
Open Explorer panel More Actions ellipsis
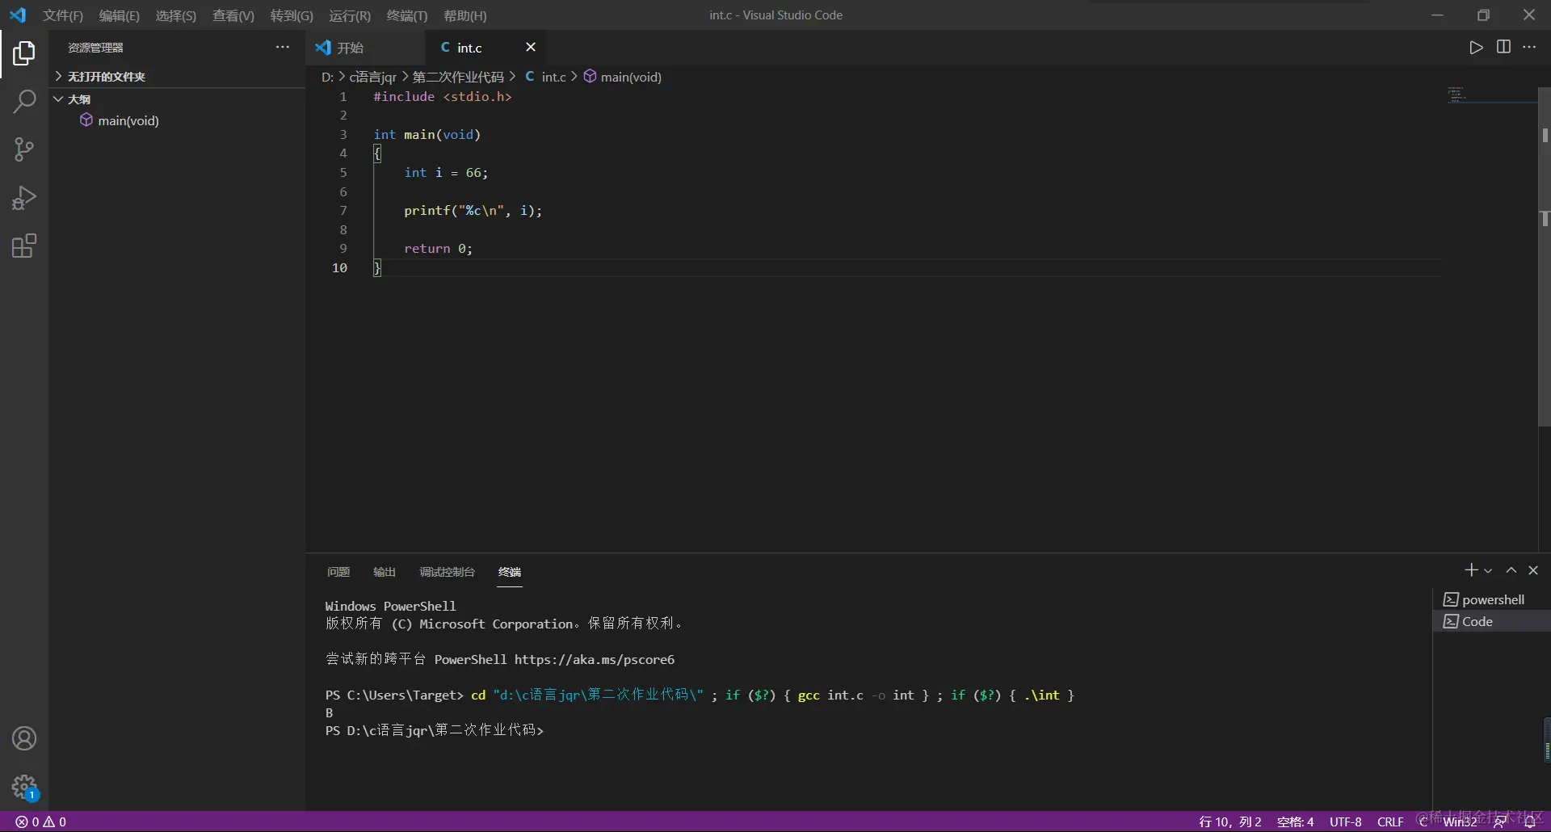(283, 47)
